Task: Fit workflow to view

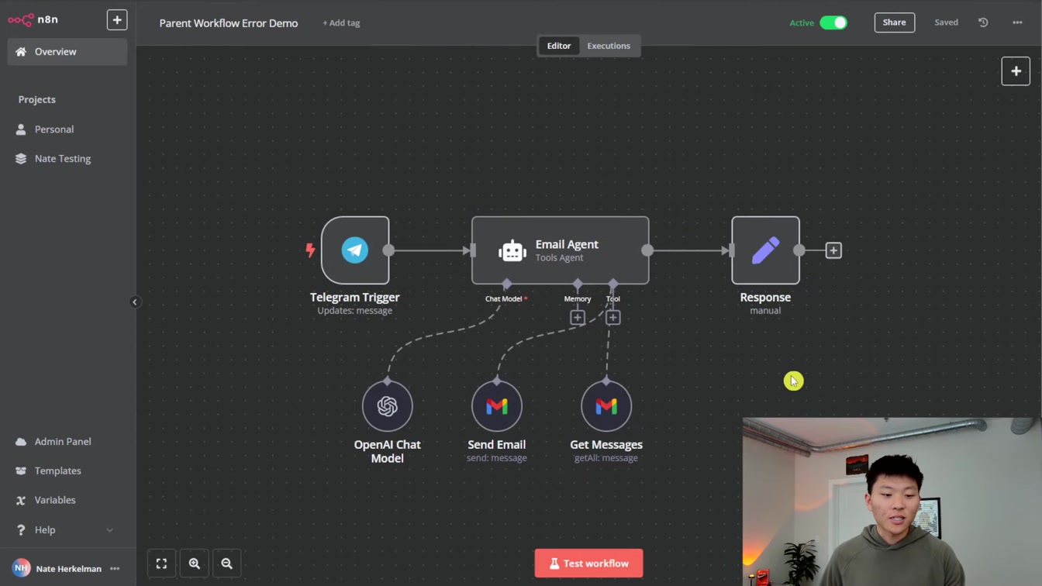Action: point(161,564)
